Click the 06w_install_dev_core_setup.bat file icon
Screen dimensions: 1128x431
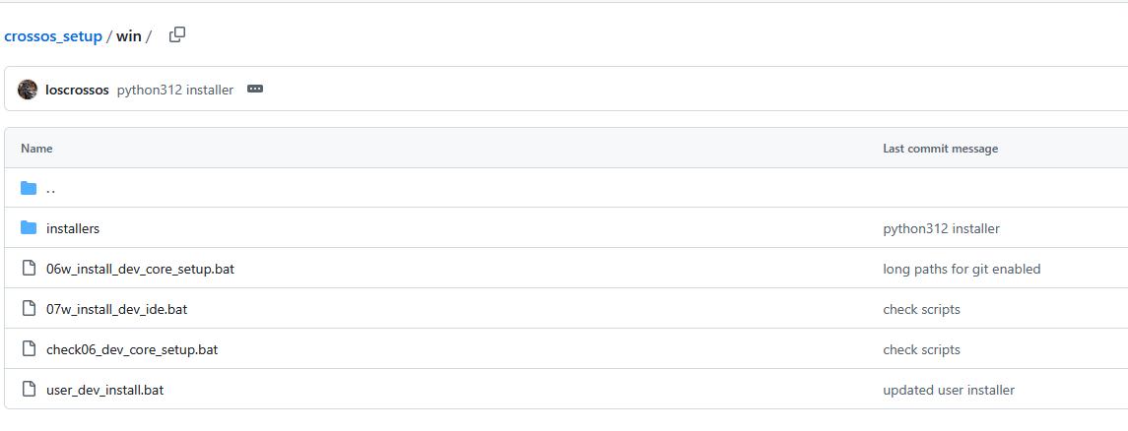click(x=29, y=269)
